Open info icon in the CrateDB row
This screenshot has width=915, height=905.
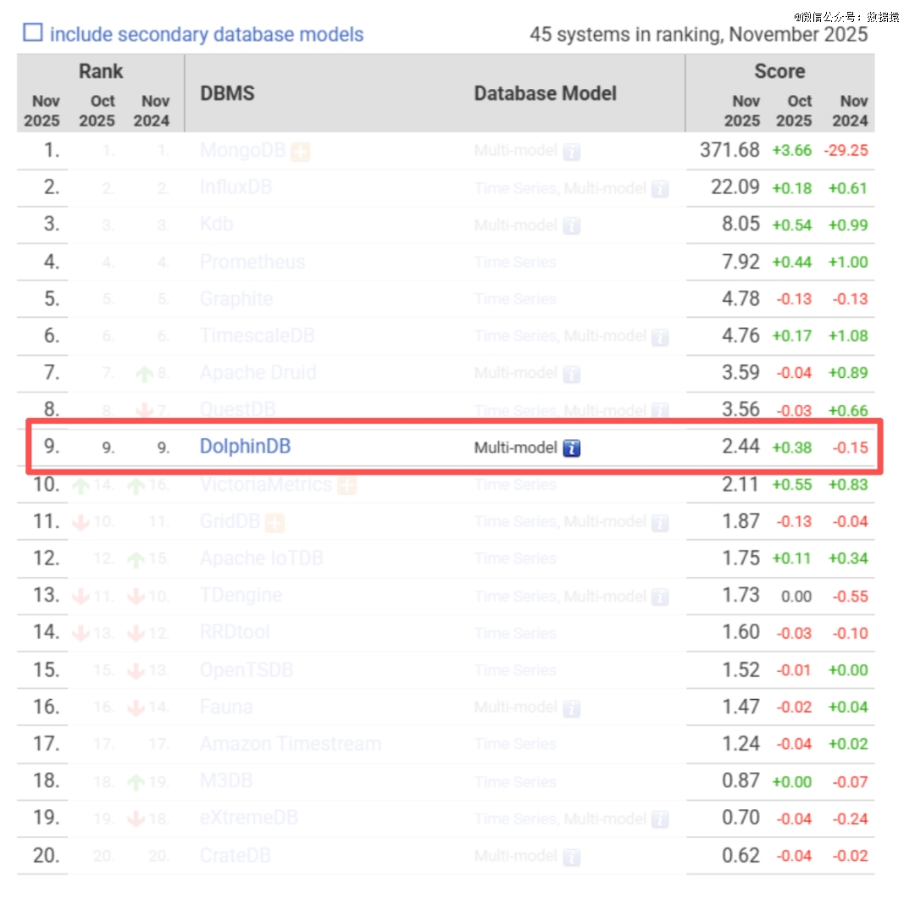coord(572,857)
